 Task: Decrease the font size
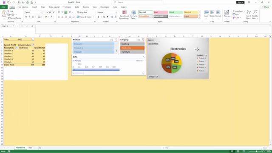coord(54,12)
